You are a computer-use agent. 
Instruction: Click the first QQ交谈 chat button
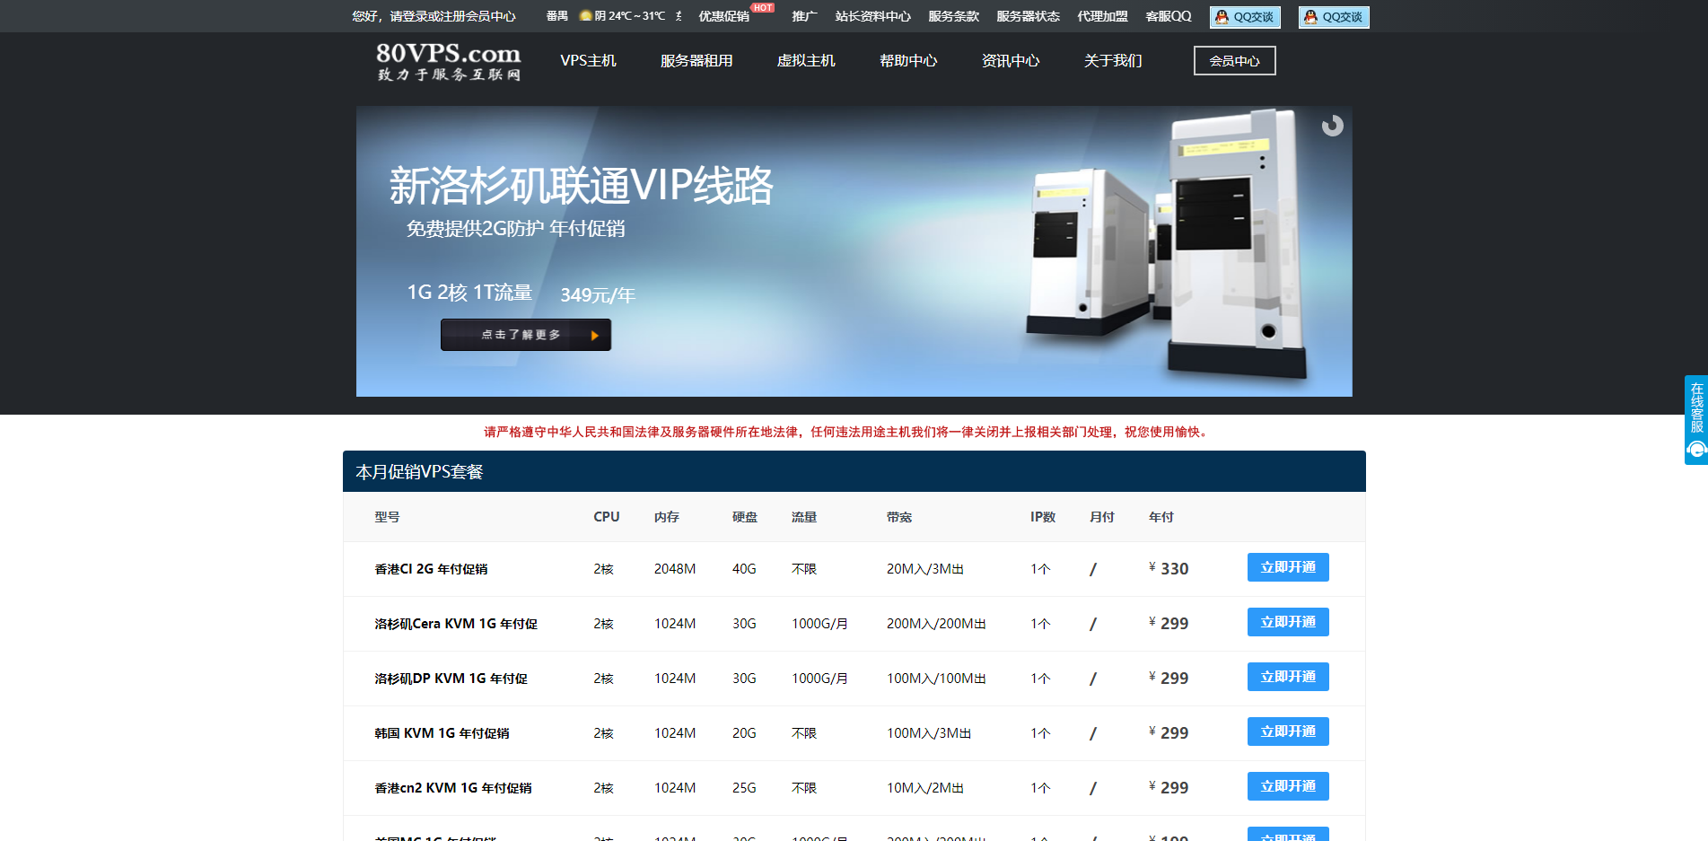[x=1245, y=17]
